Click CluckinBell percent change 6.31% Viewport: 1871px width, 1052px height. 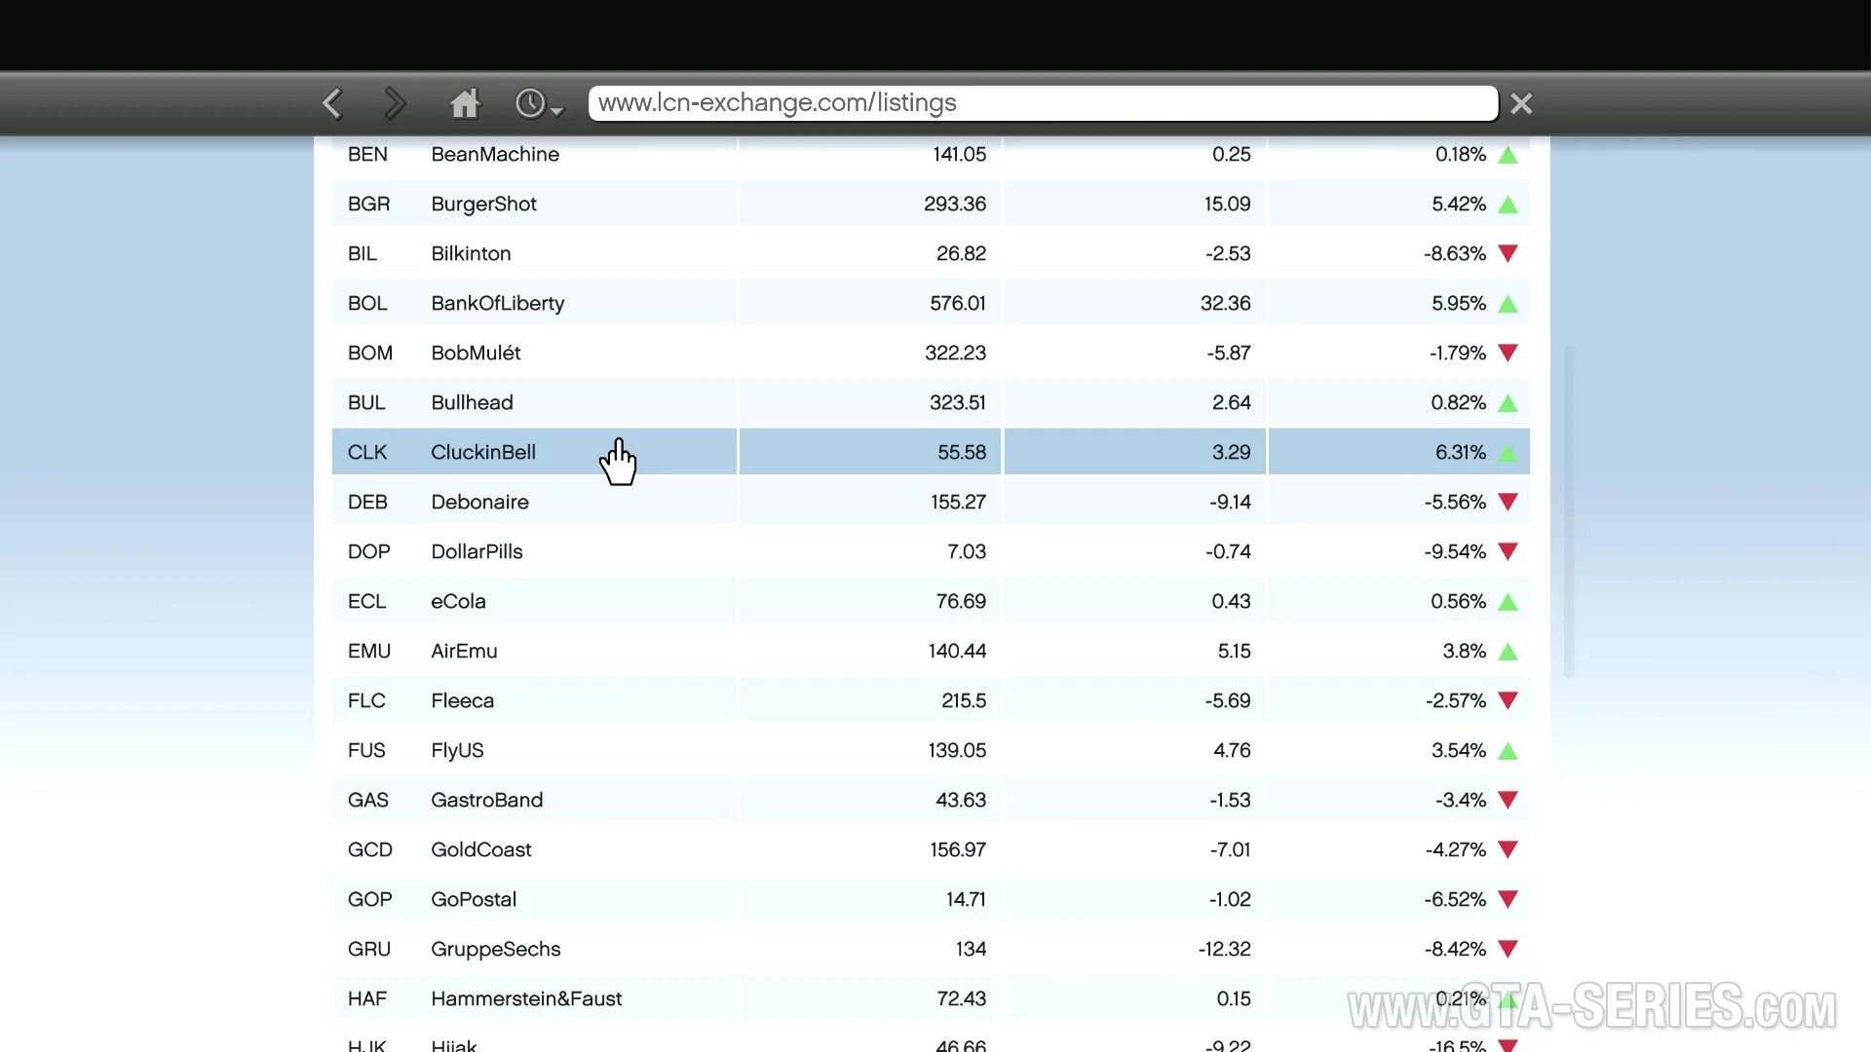pos(1461,452)
